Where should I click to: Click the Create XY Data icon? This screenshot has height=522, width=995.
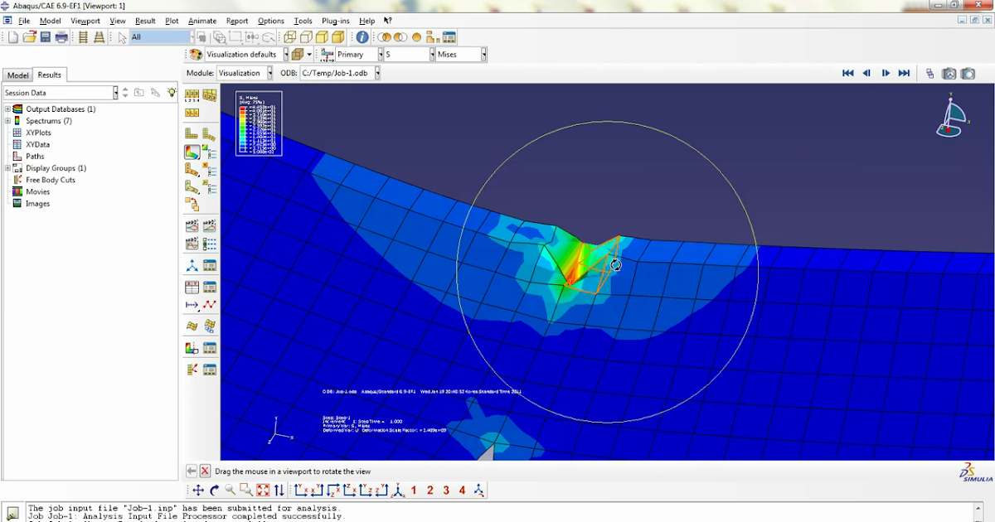pyautogui.click(x=192, y=288)
